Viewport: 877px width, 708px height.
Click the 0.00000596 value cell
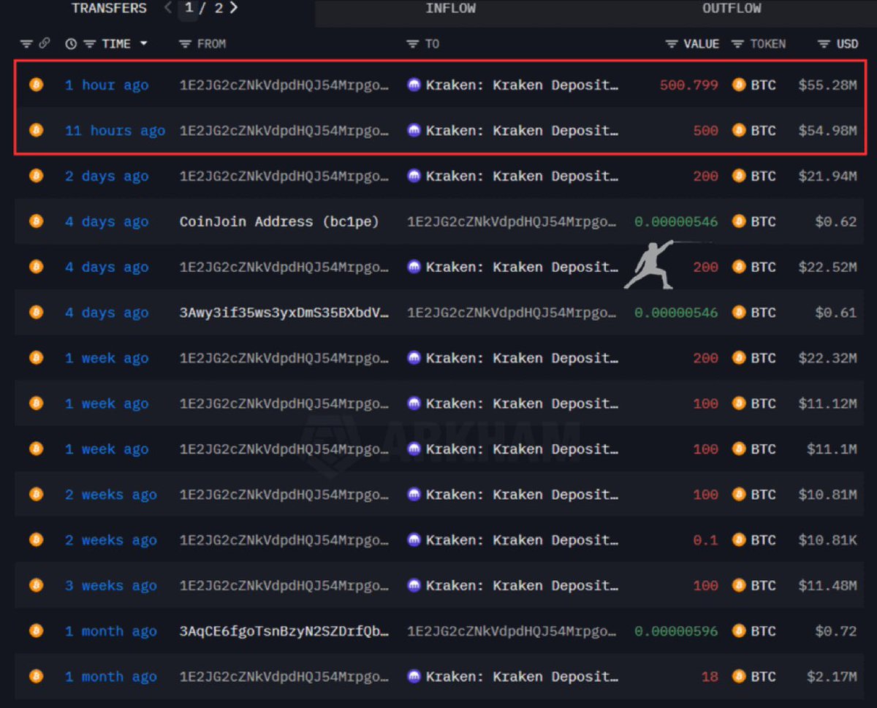[676, 631]
